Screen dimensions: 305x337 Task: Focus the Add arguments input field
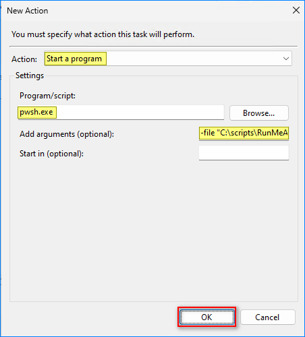pos(244,133)
